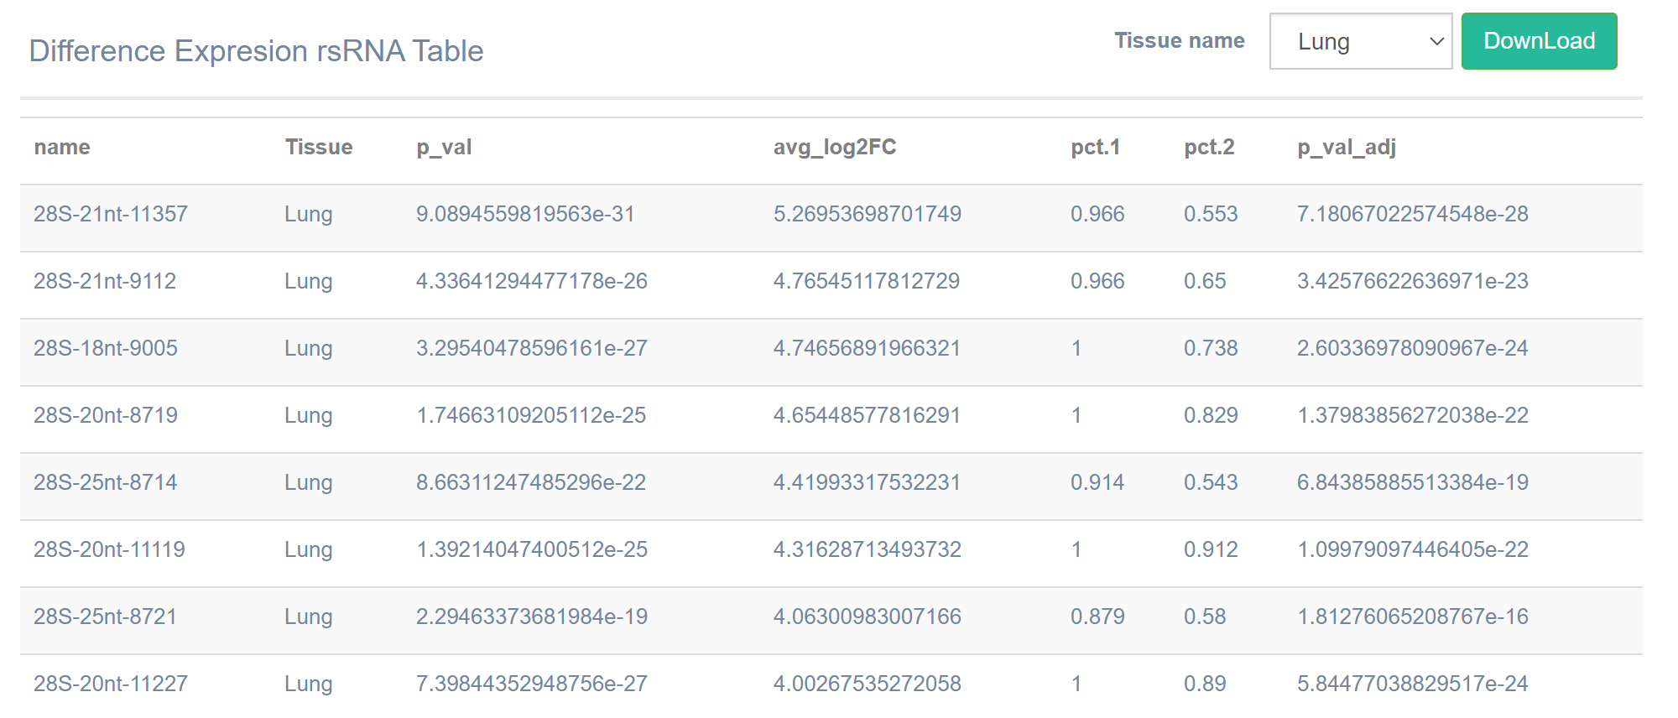The width and height of the screenshot is (1678, 718).
Task: Click pct.1 value 0.879
Action: click(1097, 617)
